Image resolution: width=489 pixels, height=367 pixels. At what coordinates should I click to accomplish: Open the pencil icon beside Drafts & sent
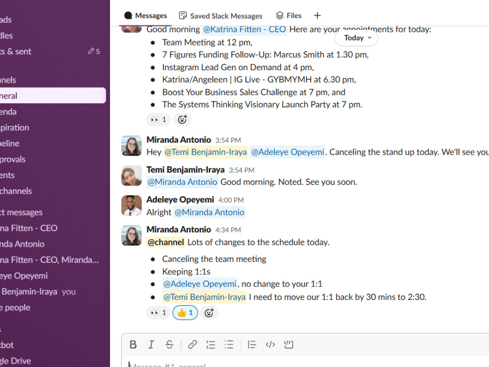tap(91, 51)
